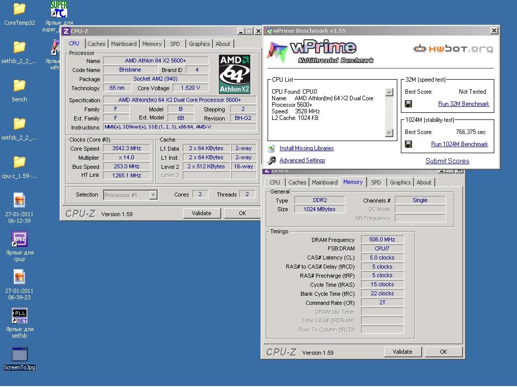517x387 pixels.
Task: Open SPD tab in CPU-Z CPU window
Action: pyautogui.click(x=175, y=44)
